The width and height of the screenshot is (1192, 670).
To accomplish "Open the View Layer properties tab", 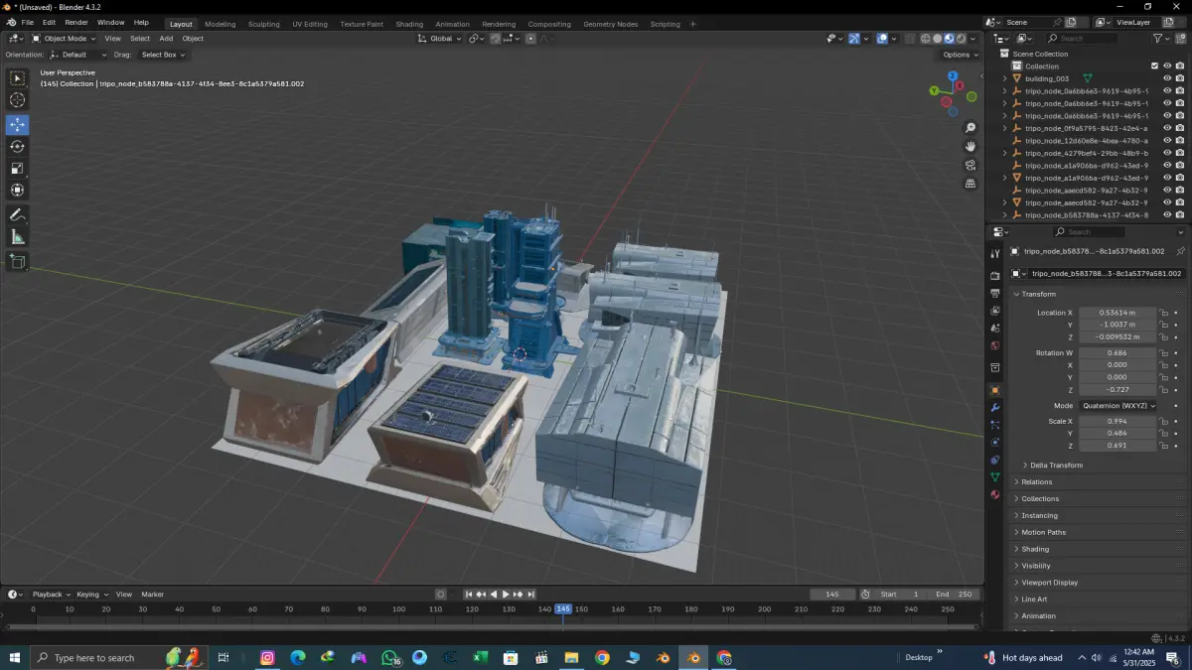I will click(x=994, y=311).
